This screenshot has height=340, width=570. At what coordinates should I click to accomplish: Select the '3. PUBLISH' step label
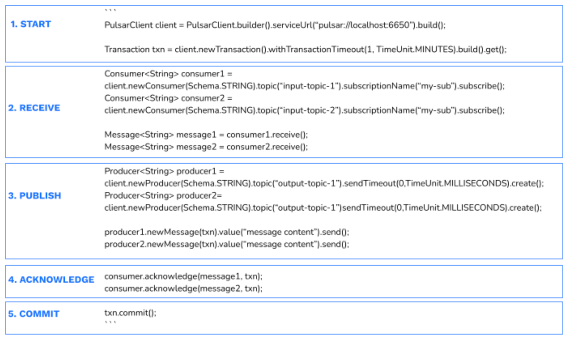(34, 196)
